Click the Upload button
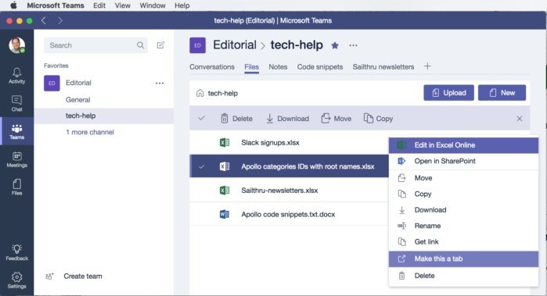This screenshot has width=547, height=296. pyautogui.click(x=448, y=93)
